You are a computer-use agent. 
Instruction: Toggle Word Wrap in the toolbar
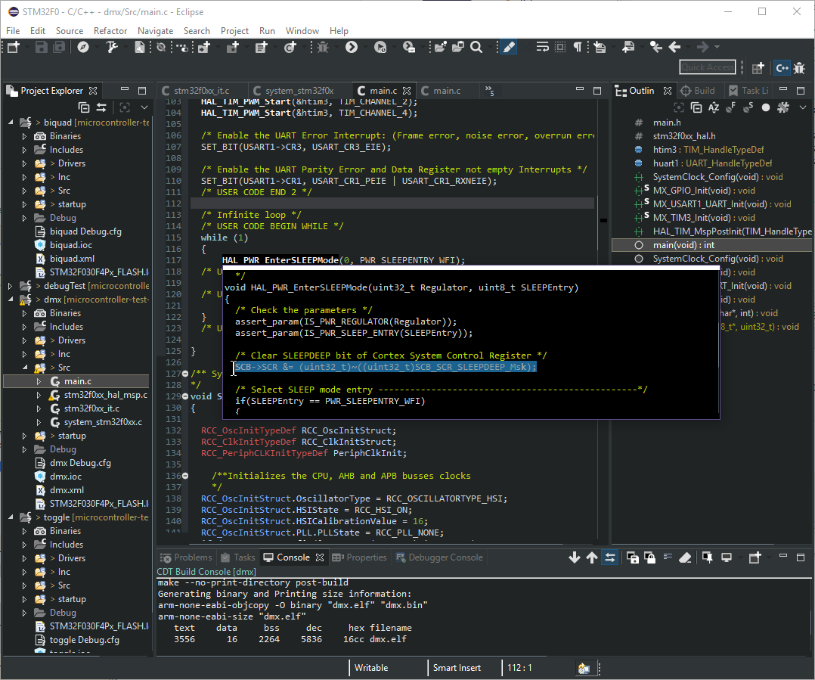click(541, 47)
